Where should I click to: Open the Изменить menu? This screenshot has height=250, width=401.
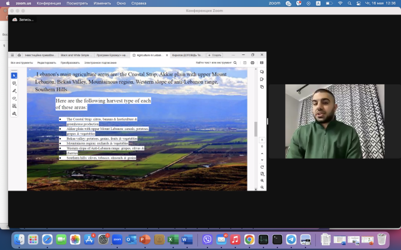102,3
